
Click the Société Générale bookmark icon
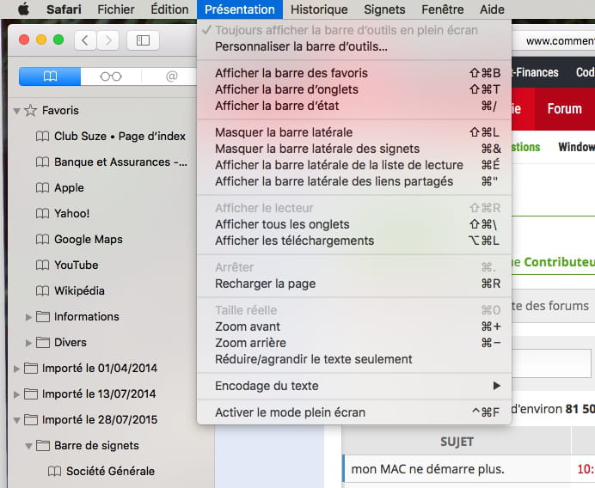click(54, 472)
